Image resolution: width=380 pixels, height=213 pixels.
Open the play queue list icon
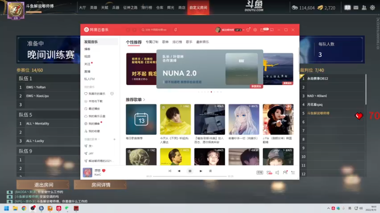pos(293,172)
